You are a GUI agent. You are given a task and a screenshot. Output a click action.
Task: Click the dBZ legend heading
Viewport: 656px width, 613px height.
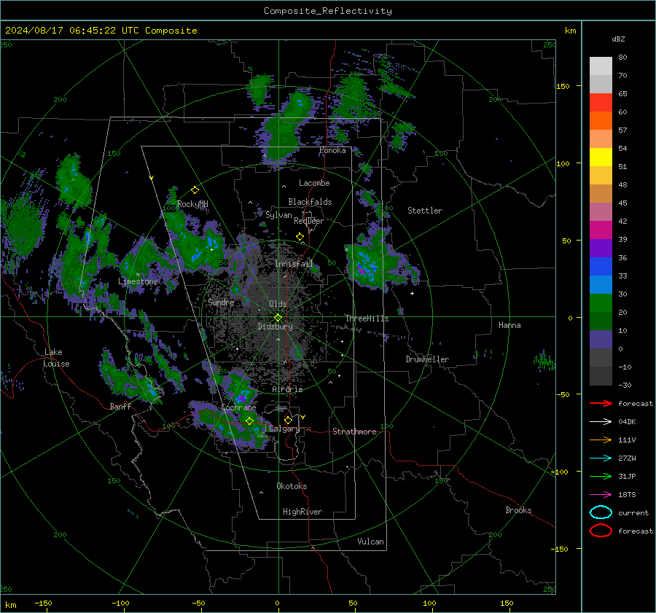(x=618, y=39)
